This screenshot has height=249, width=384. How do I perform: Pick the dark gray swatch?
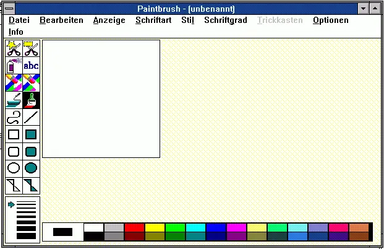tap(114, 237)
